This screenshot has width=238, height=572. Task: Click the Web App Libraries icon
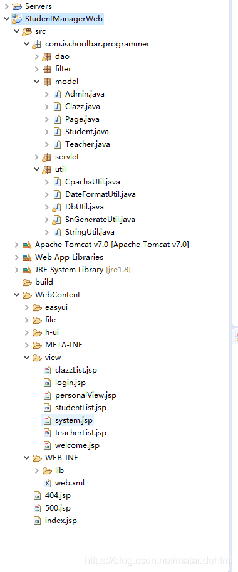(27, 257)
